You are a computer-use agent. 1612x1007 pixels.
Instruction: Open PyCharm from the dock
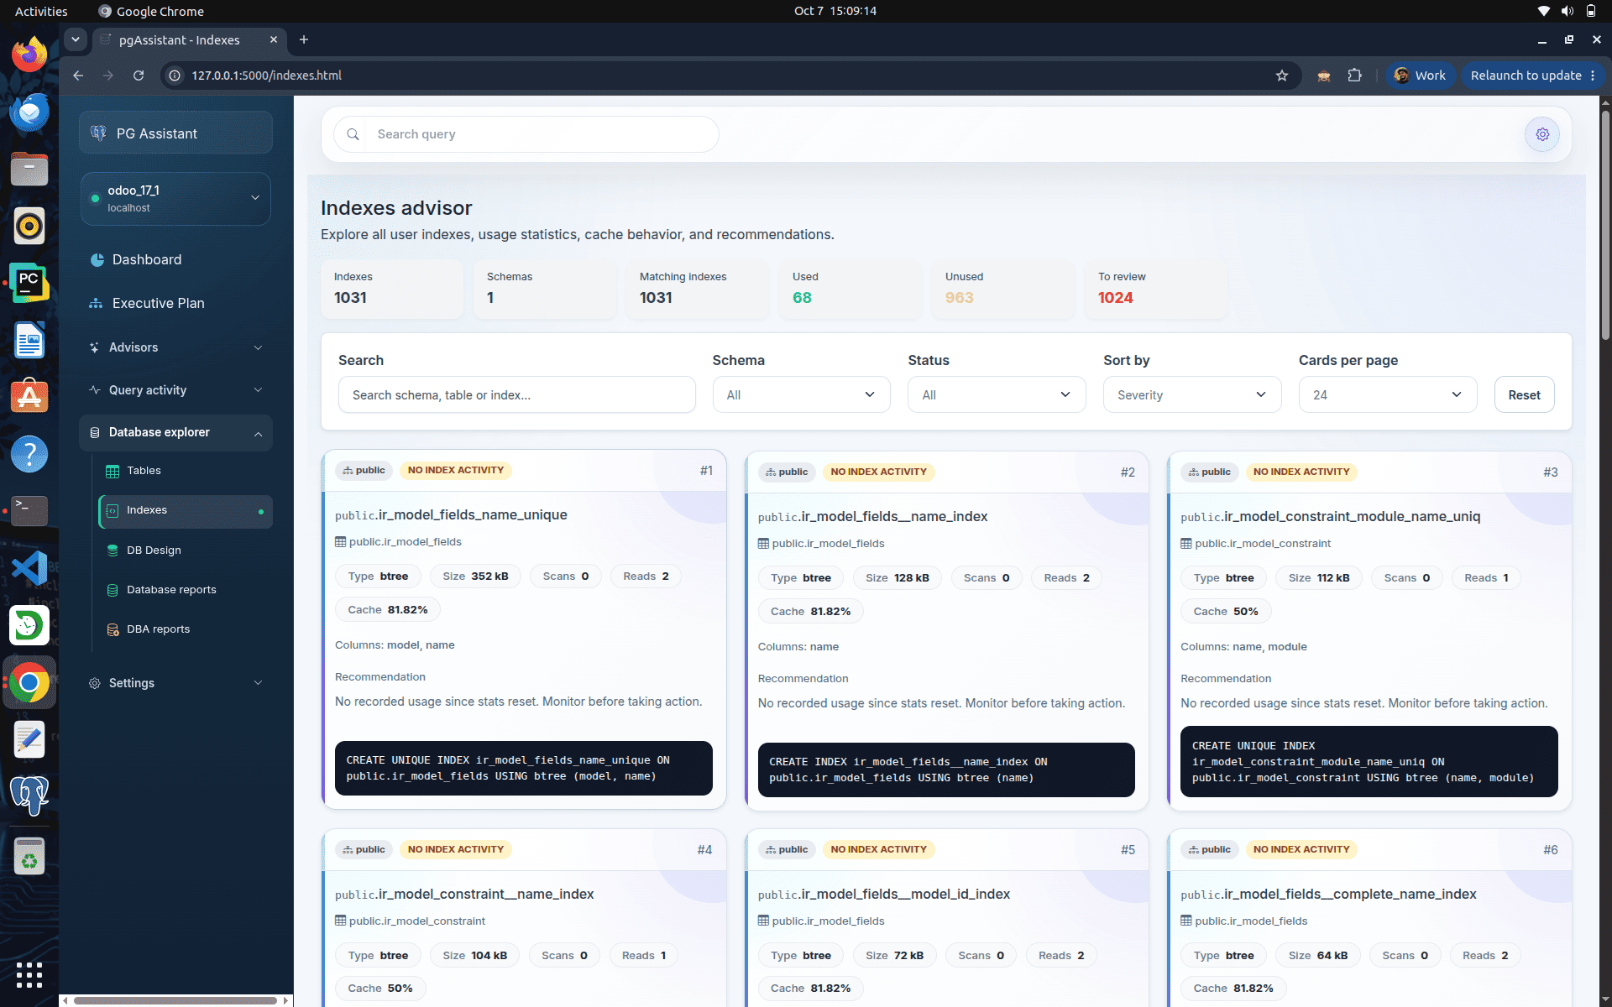pos(29,284)
